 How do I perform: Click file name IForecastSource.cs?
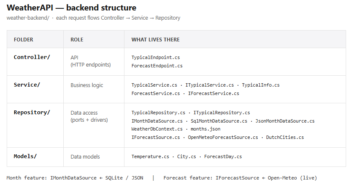[x=155, y=137]
